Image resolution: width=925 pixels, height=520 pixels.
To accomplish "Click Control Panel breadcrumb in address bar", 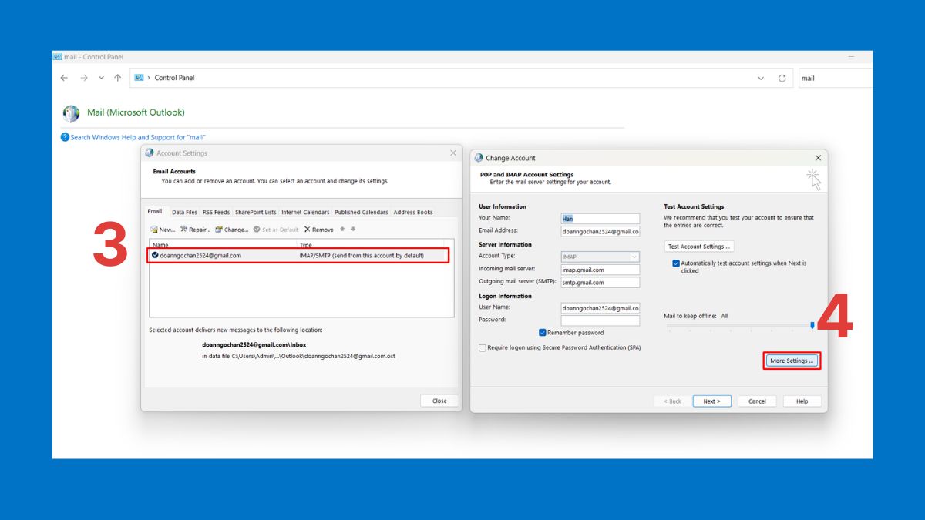I will [175, 78].
